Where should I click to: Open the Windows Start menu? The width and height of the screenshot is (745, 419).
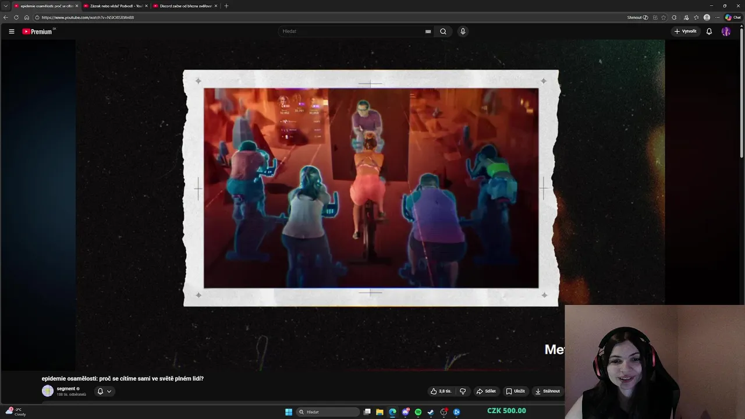[289, 412]
